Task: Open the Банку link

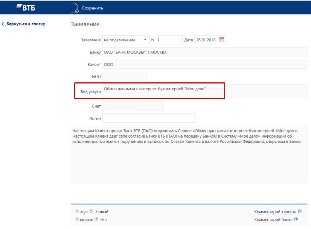Action: (95, 53)
